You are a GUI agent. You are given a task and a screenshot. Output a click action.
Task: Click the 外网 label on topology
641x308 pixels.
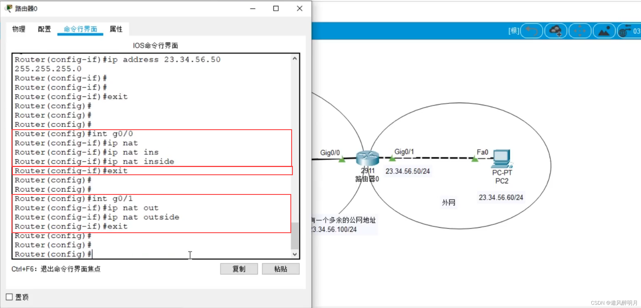coord(448,203)
